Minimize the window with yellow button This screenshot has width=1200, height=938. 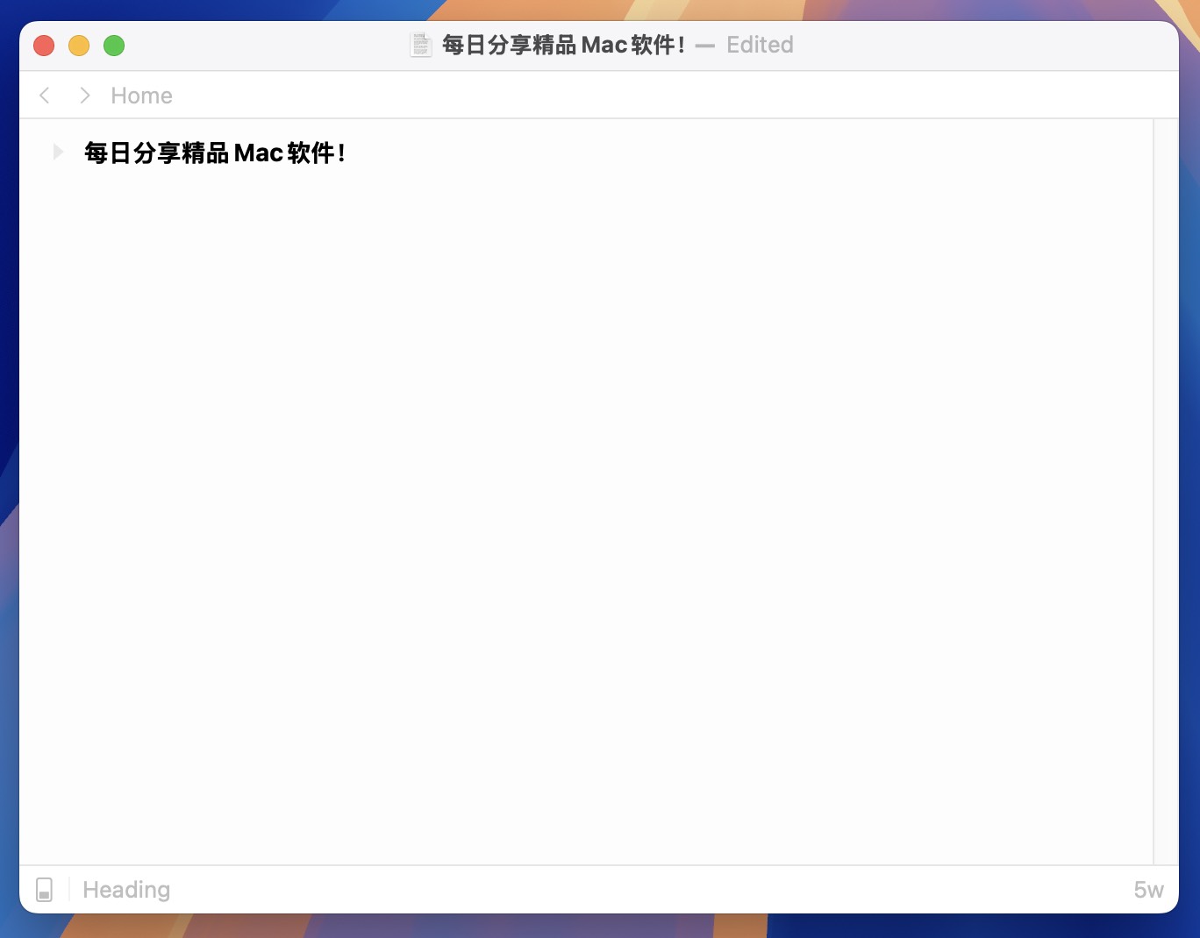pos(79,46)
